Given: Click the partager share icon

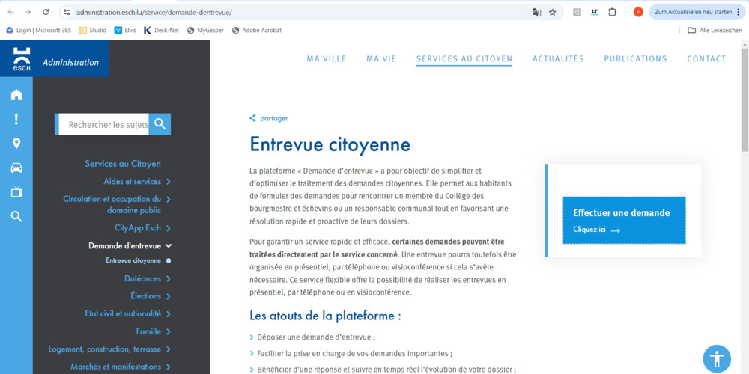Looking at the screenshot, I should (x=253, y=118).
